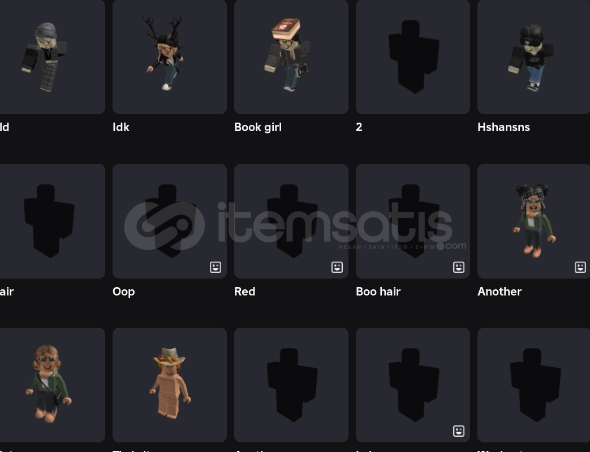Select the cowboy hat avatar outfit
The image size is (590, 452).
tap(169, 385)
